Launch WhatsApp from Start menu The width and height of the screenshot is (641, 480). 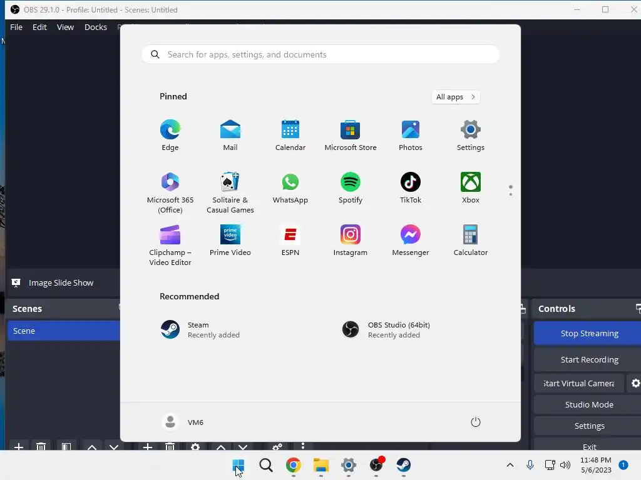click(290, 187)
